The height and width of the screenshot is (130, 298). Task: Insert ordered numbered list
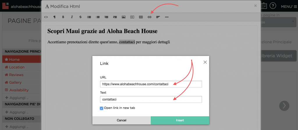tap(98, 17)
